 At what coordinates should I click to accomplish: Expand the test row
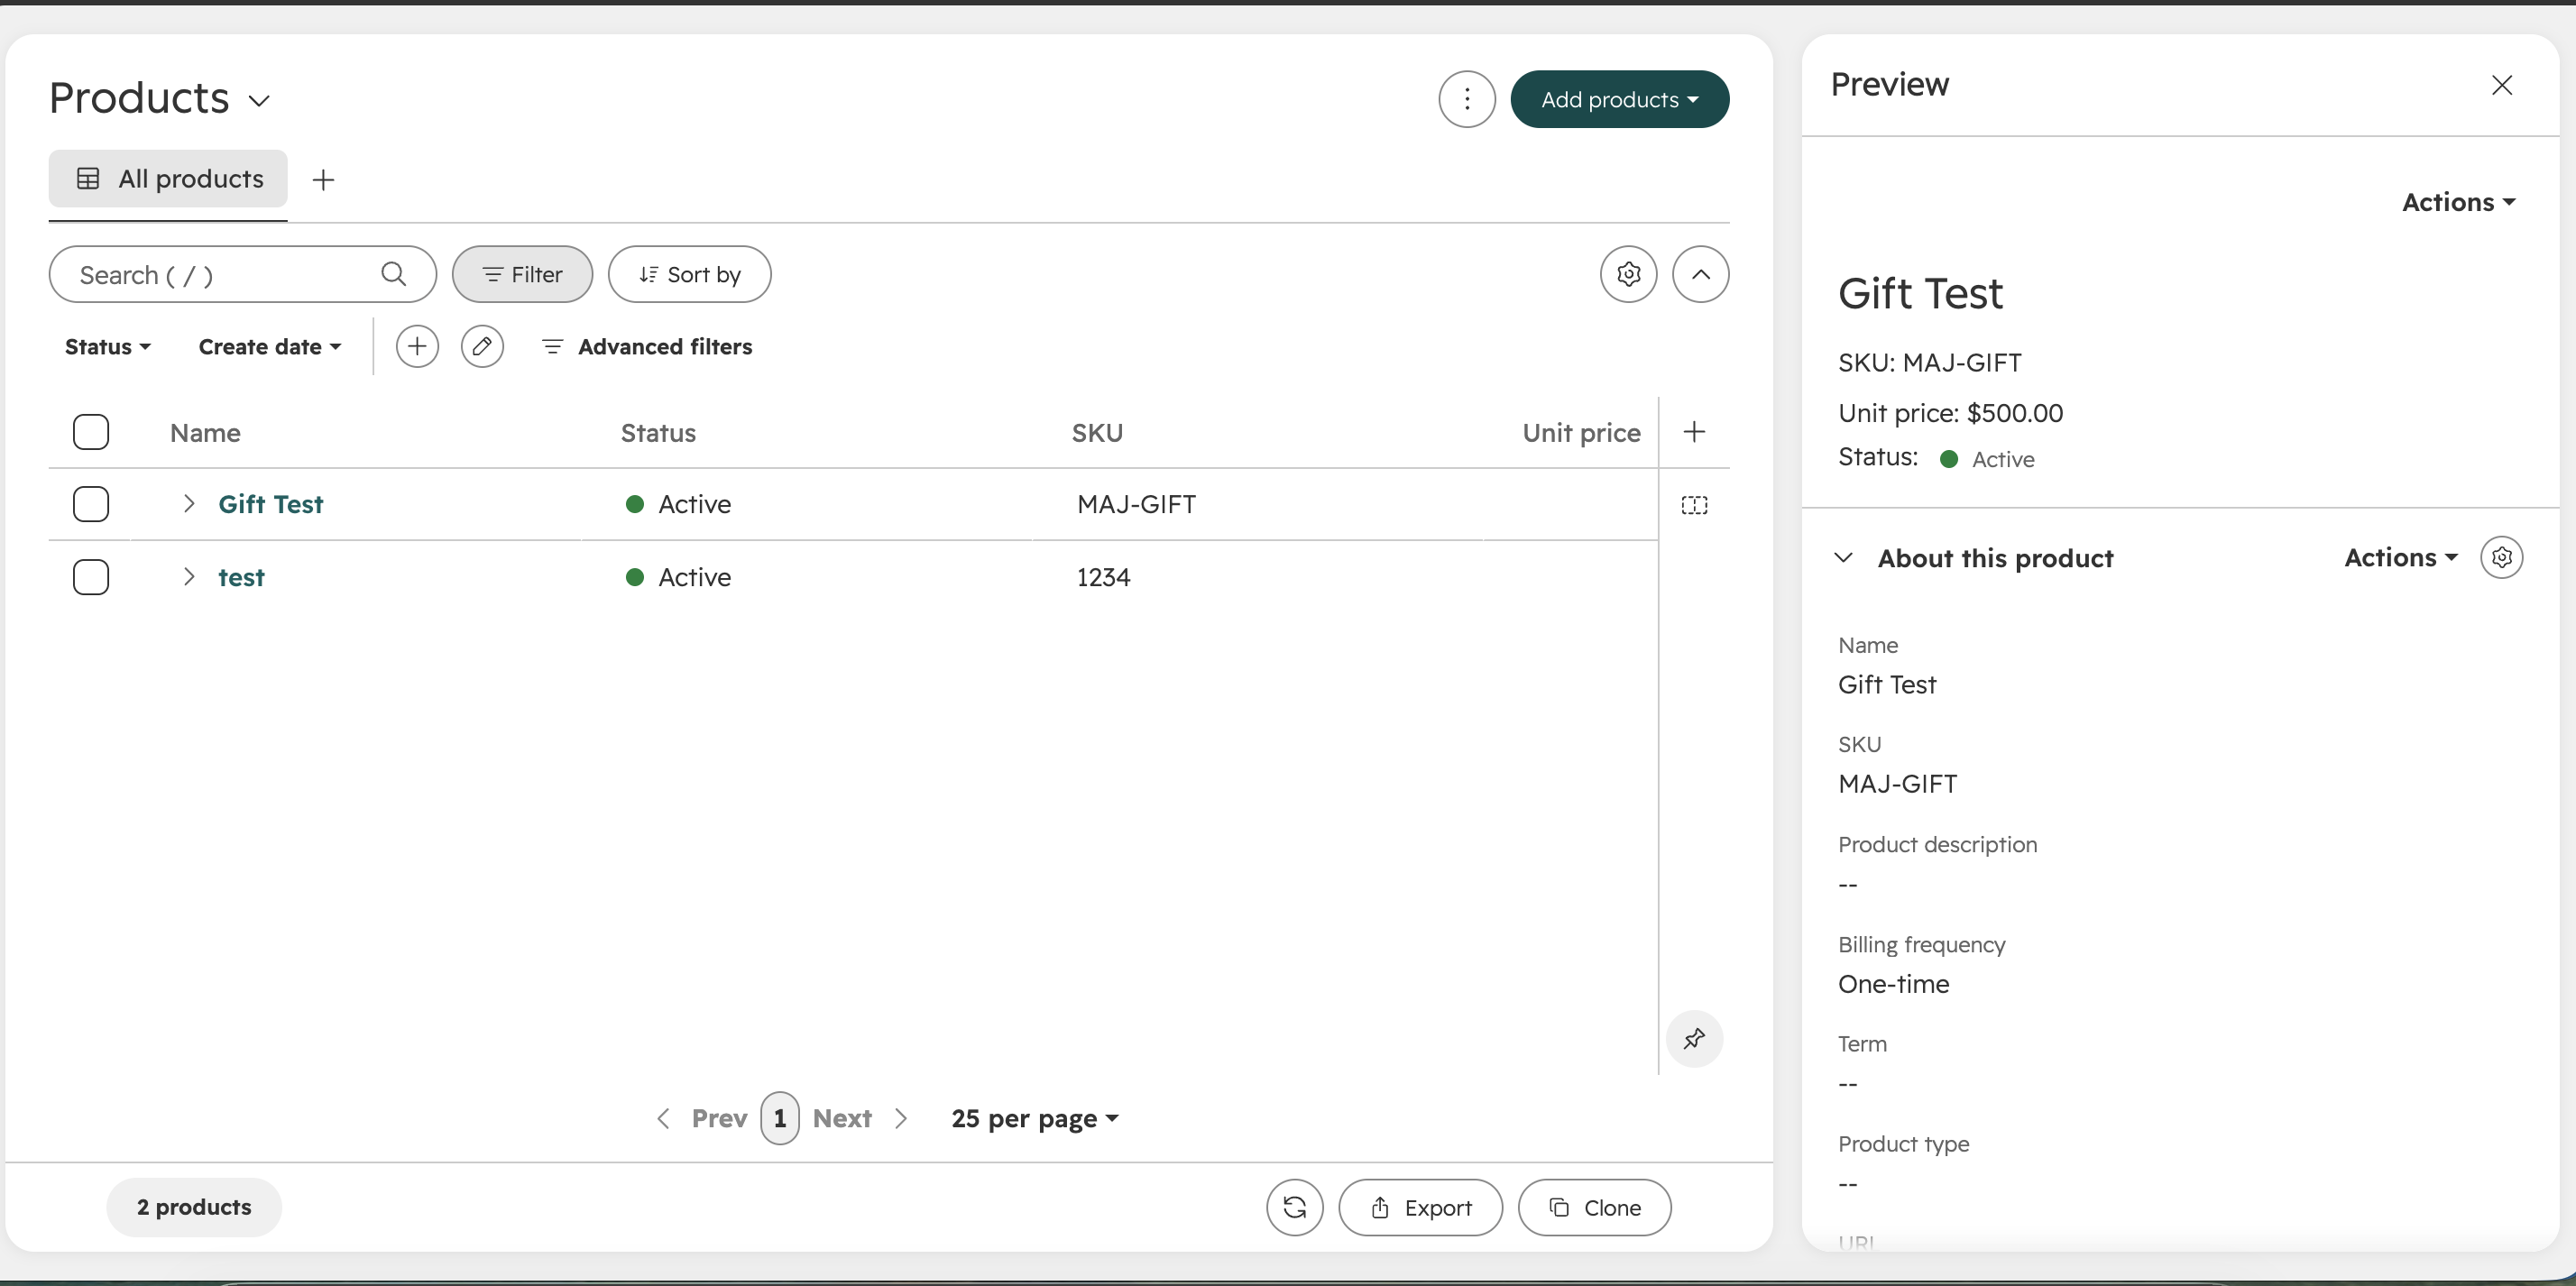pyautogui.click(x=188, y=576)
